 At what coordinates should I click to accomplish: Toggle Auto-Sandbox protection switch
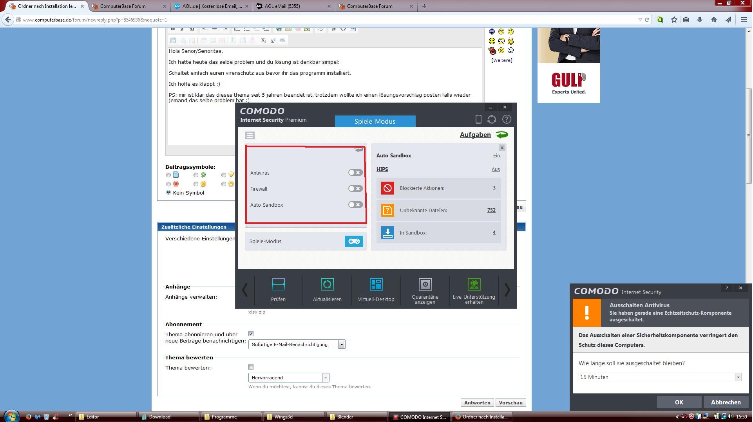coord(355,205)
